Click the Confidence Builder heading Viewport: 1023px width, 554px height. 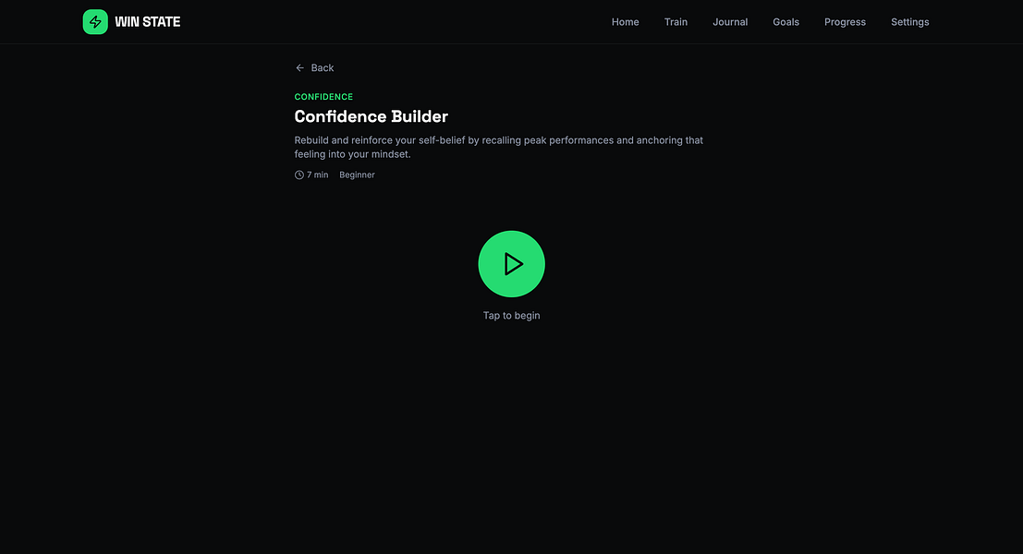click(x=371, y=116)
